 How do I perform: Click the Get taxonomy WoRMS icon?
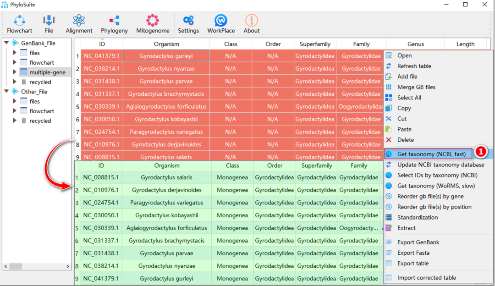point(389,186)
